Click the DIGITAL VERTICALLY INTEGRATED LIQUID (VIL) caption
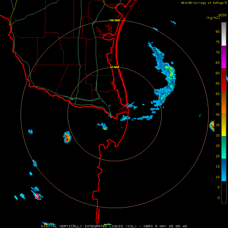The image size is (228, 228). (x=89, y=226)
